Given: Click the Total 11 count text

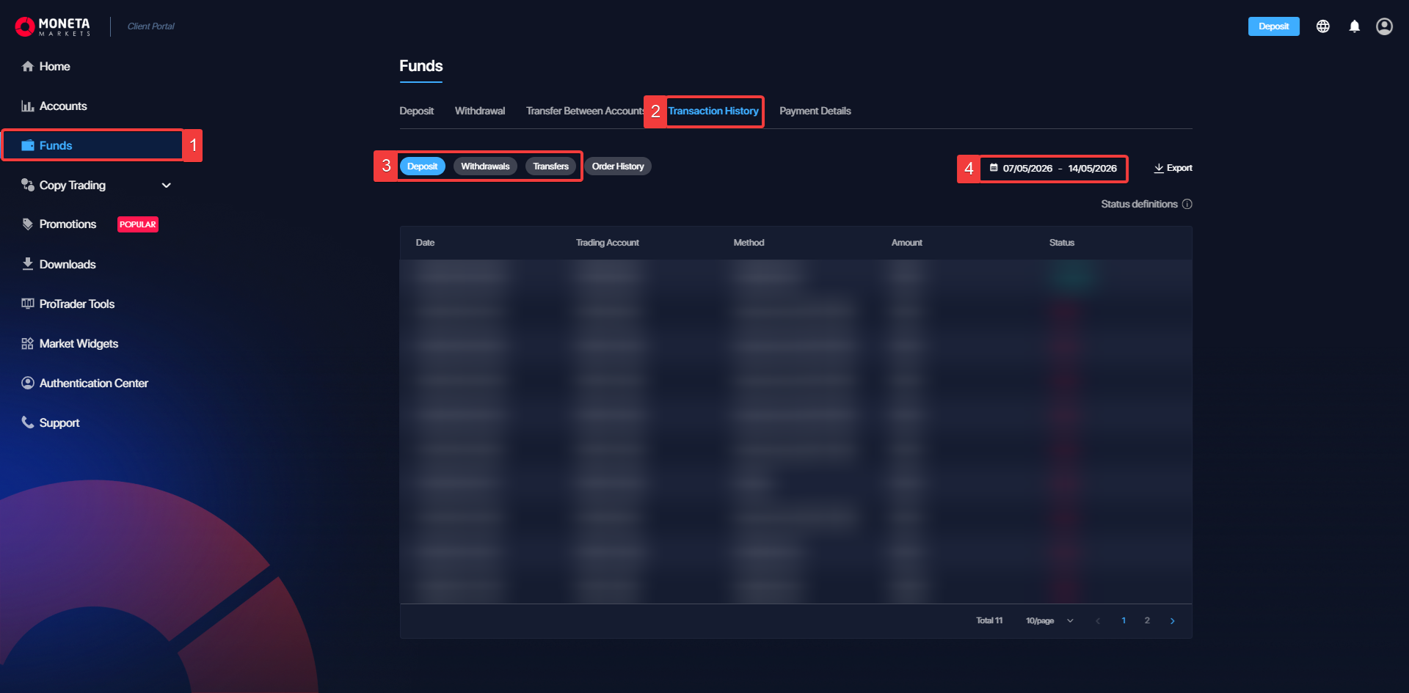Looking at the screenshot, I should (x=989, y=620).
